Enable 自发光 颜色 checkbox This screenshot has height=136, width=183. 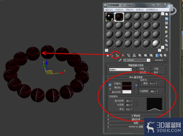pos(141,83)
